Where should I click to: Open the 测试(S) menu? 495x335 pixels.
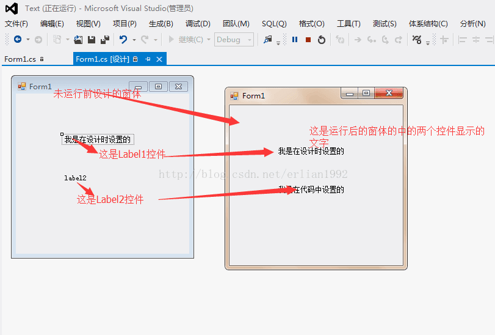click(x=385, y=24)
